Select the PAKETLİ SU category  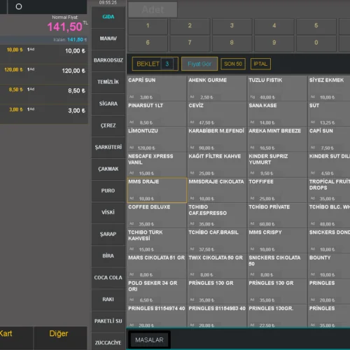108,321
